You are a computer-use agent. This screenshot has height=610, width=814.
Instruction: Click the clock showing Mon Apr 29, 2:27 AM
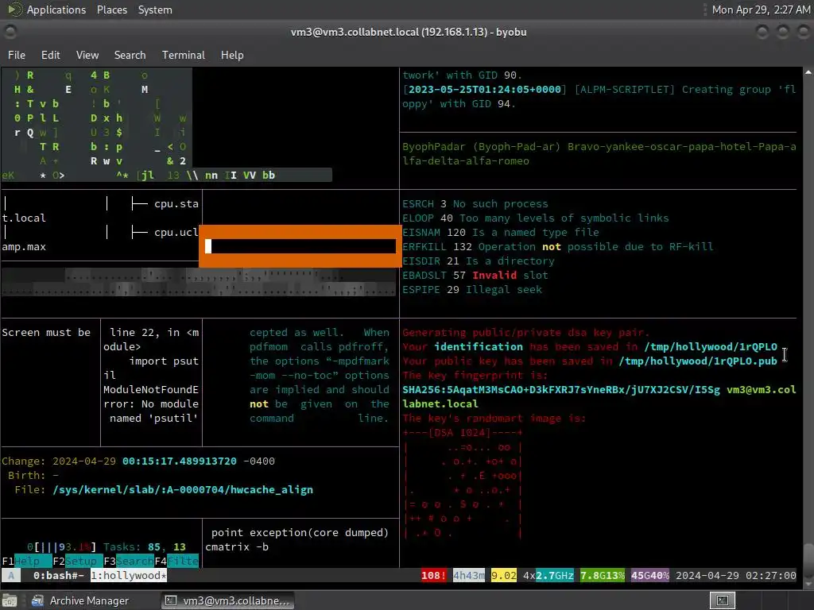[x=761, y=10]
